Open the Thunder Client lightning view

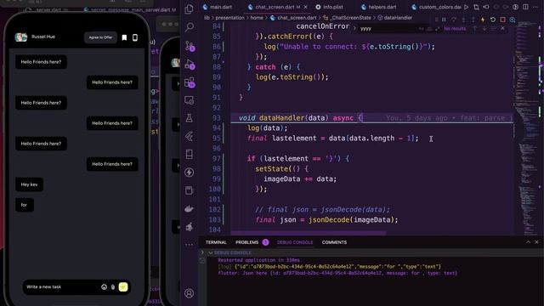click(x=189, y=173)
